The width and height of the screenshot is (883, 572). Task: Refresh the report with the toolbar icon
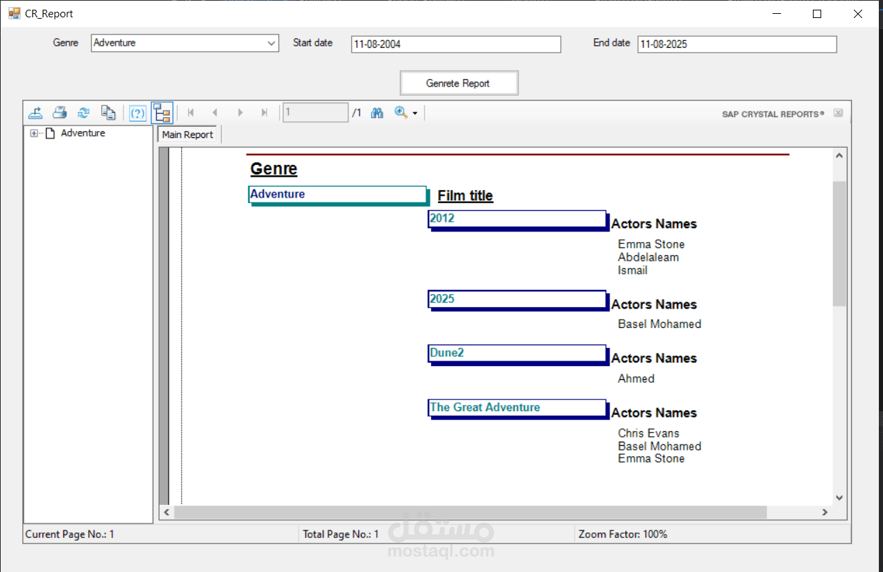[83, 112]
